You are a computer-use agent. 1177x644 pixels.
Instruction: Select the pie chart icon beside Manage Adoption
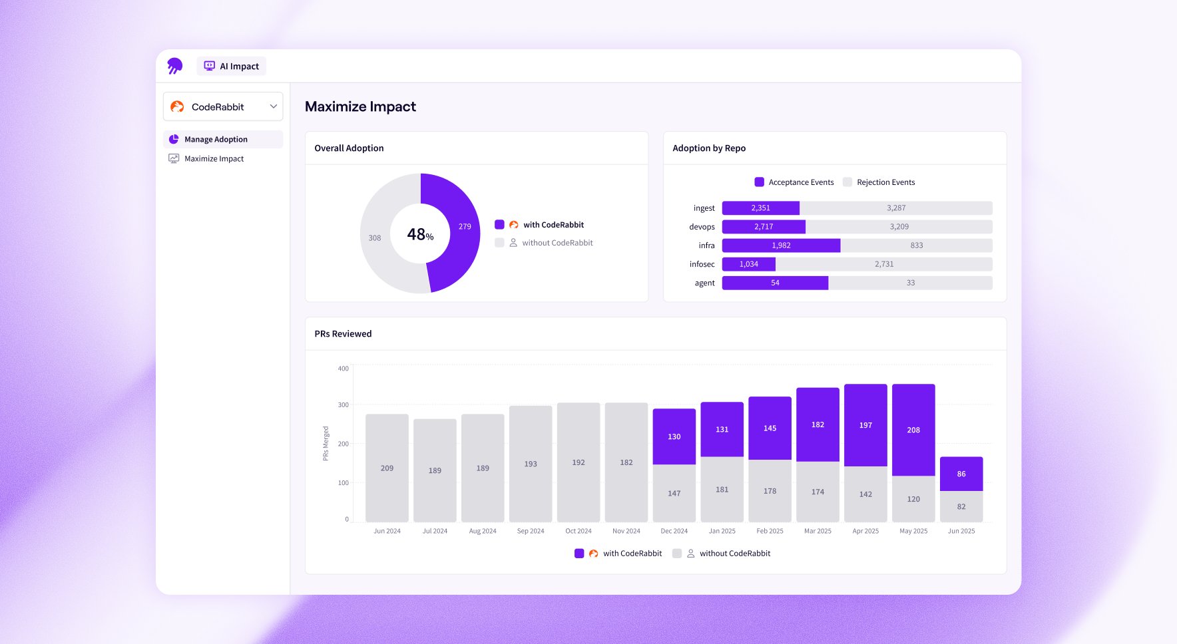174,138
